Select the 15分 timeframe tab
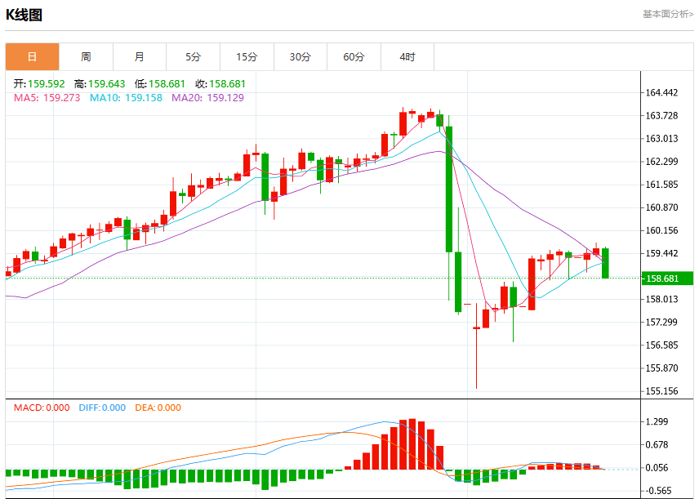Viewport: 699px width, 499px height. point(247,56)
